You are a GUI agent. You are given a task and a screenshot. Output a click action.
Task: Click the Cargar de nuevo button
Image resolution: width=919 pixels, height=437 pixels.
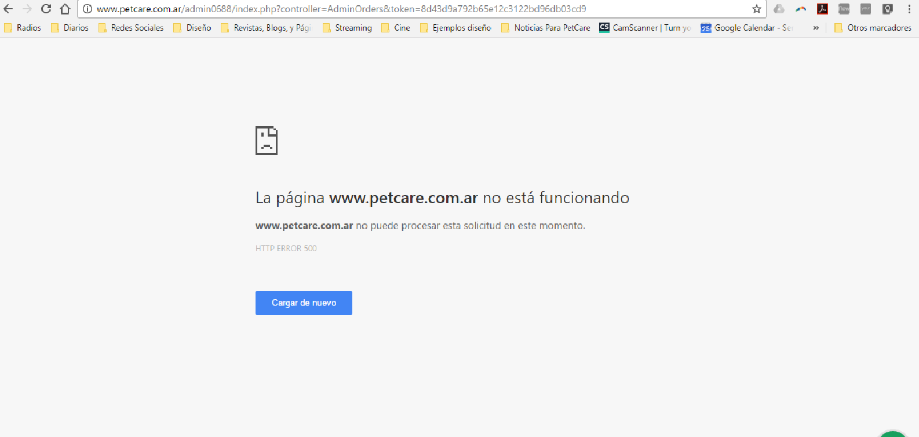pos(304,303)
